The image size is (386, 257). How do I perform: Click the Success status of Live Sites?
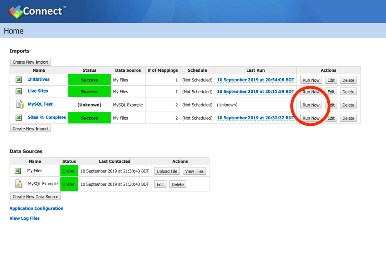pyautogui.click(x=90, y=91)
